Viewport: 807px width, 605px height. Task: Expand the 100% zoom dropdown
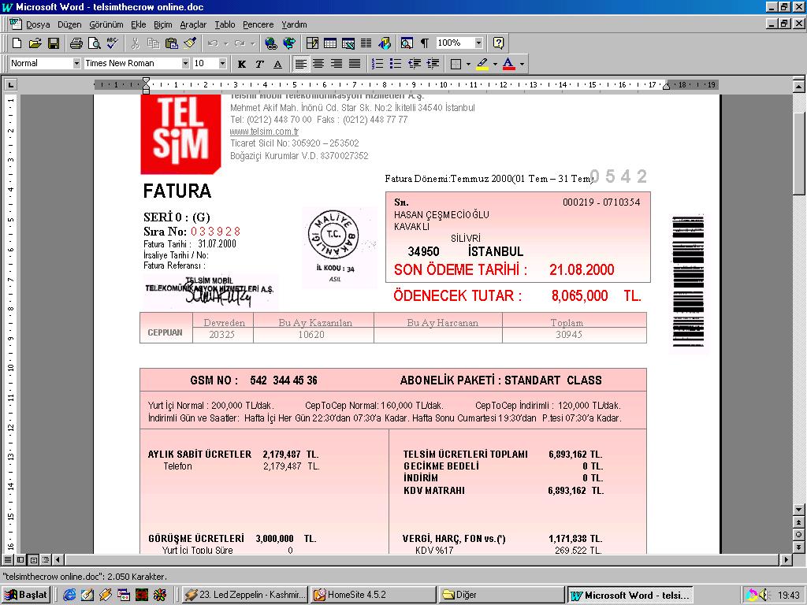478,43
